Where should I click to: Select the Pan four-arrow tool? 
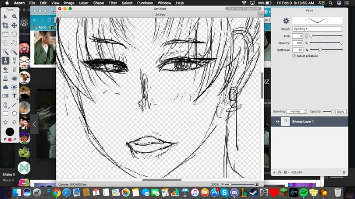[14, 25]
